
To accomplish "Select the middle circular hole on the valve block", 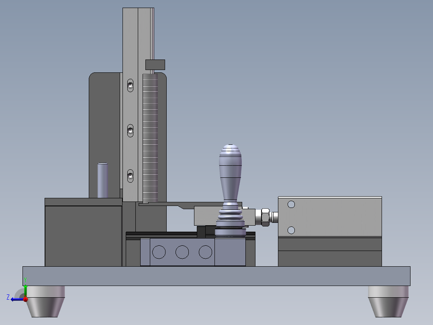I will click(182, 252).
